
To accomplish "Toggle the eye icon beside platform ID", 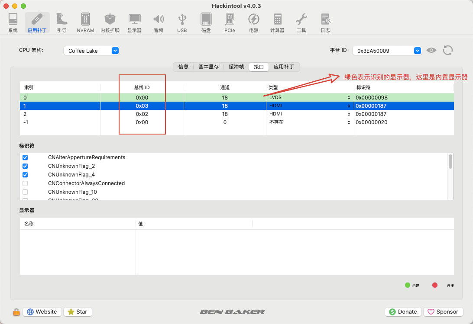I will tap(431, 50).
